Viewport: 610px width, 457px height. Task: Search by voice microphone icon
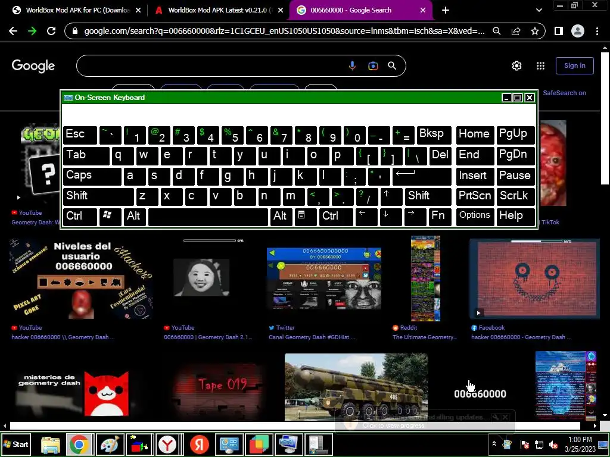tap(352, 65)
